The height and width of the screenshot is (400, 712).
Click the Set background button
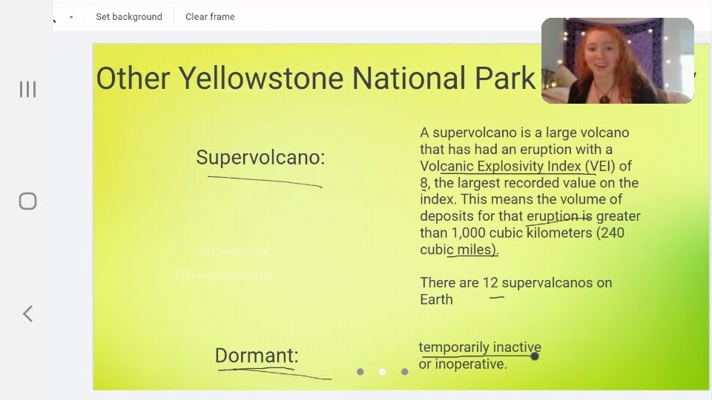(x=129, y=17)
